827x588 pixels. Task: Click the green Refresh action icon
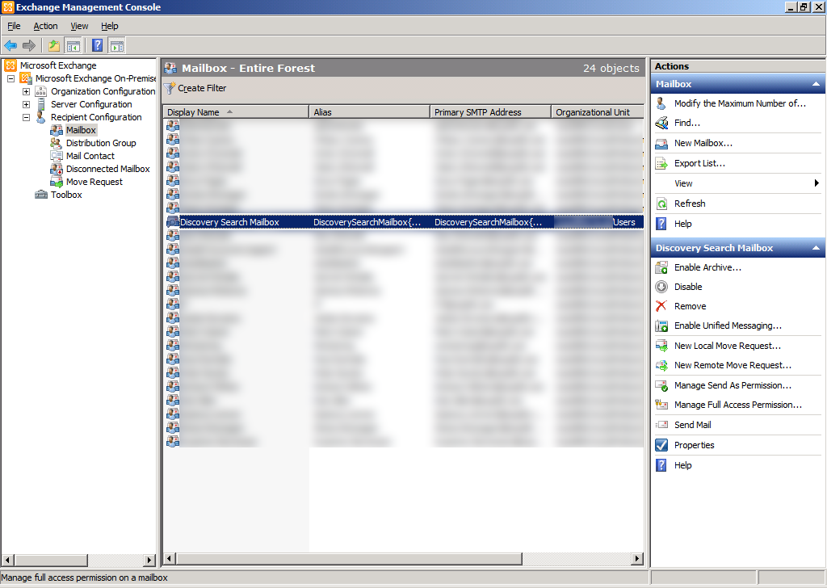[661, 204]
